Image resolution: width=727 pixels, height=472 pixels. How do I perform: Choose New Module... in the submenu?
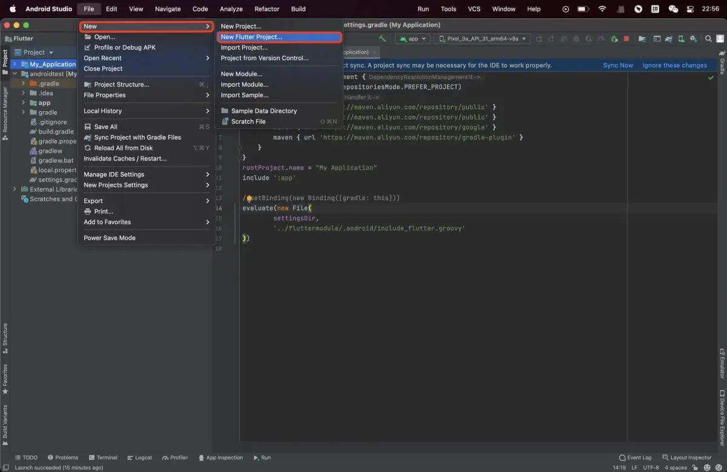[x=279, y=74]
